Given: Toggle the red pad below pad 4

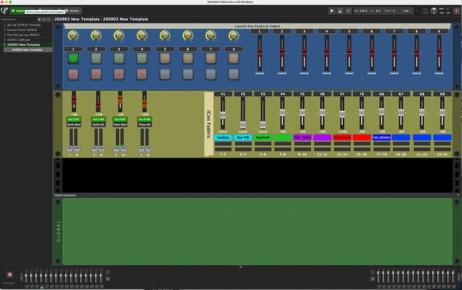Looking at the screenshot, I should click(142, 74).
